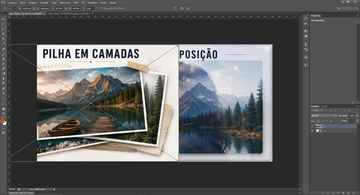The height and width of the screenshot is (195, 360).
Task: Click the add layer mask button
Action: pos(333,193)
